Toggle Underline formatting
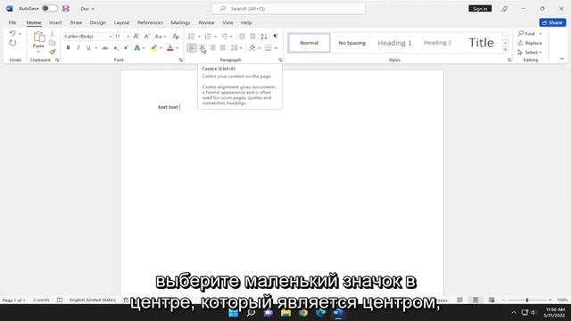571x321 pixels. click(x=88, y=47)
